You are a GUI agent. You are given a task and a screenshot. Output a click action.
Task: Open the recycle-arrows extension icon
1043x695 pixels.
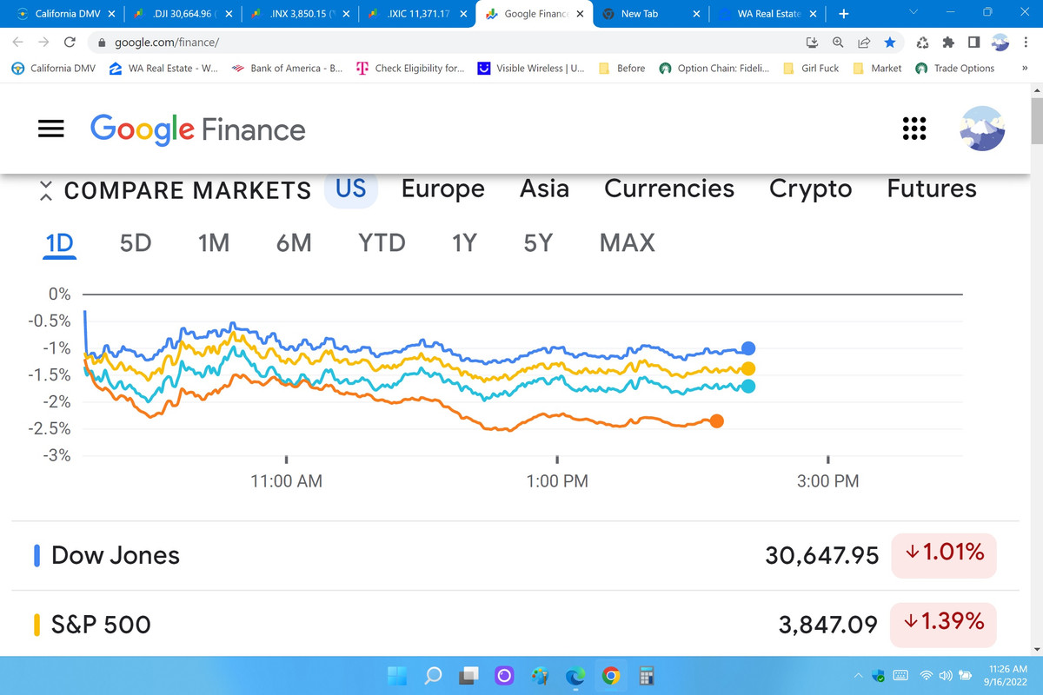[x=923, y=42]
